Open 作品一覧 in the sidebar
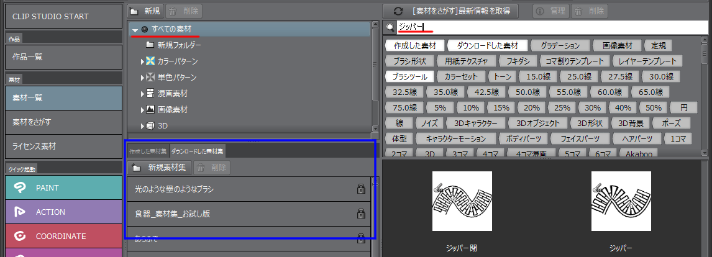 63,56
